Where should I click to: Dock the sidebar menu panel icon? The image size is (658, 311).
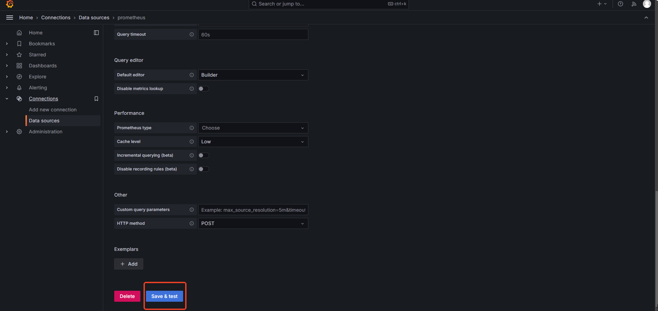click(96, 33)
